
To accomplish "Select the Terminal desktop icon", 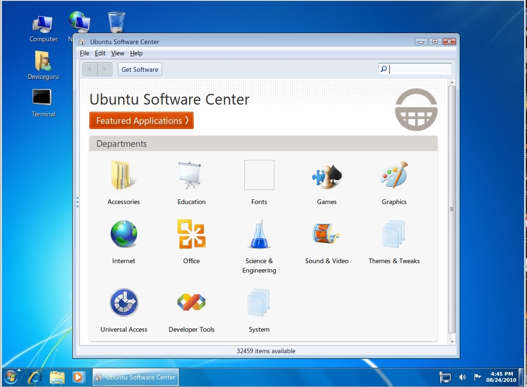I will tap(43, 103).
